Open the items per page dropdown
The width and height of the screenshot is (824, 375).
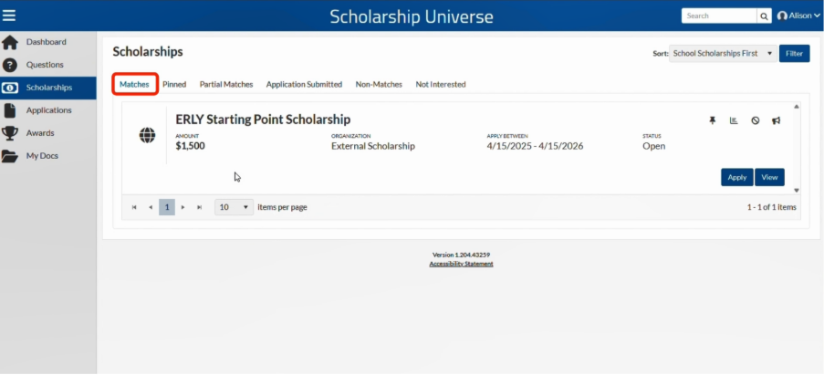coord(234,207)
